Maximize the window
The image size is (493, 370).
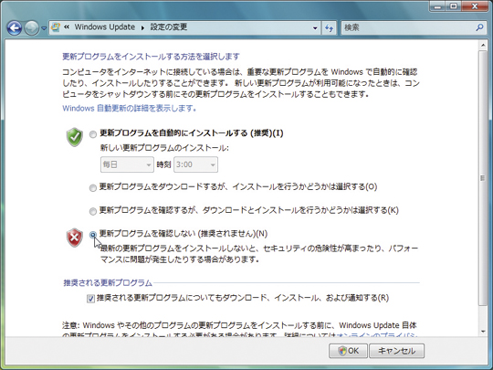click(453, 6)
